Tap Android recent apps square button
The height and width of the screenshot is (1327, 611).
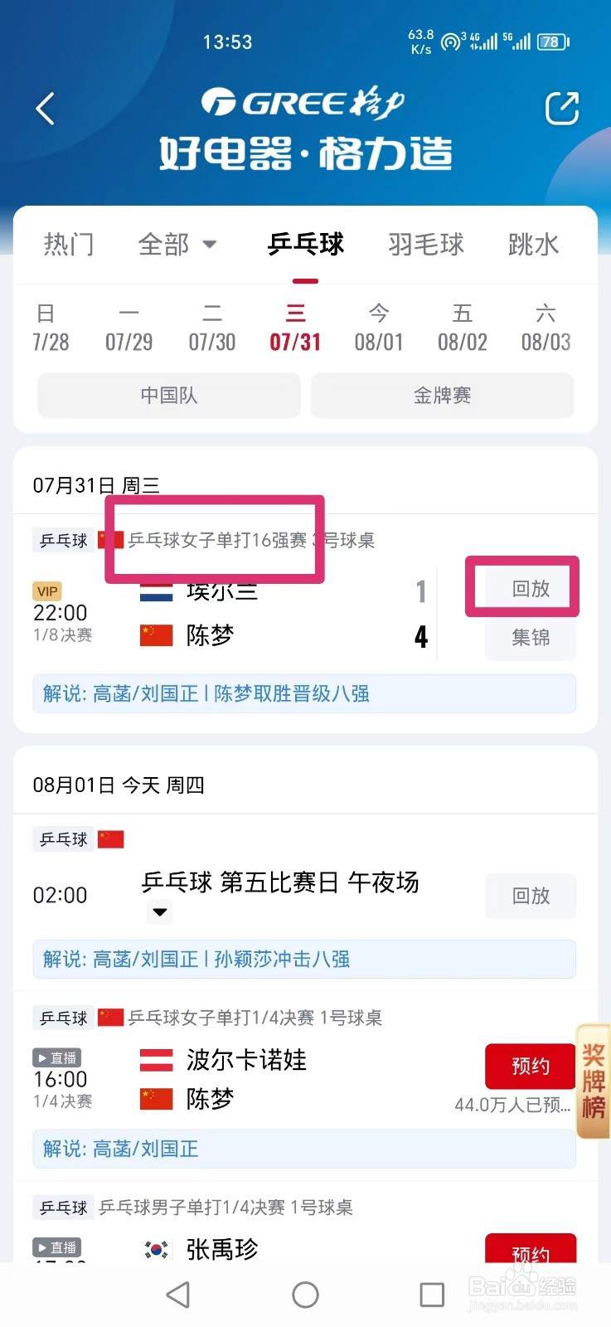[x=432, y=1294]
